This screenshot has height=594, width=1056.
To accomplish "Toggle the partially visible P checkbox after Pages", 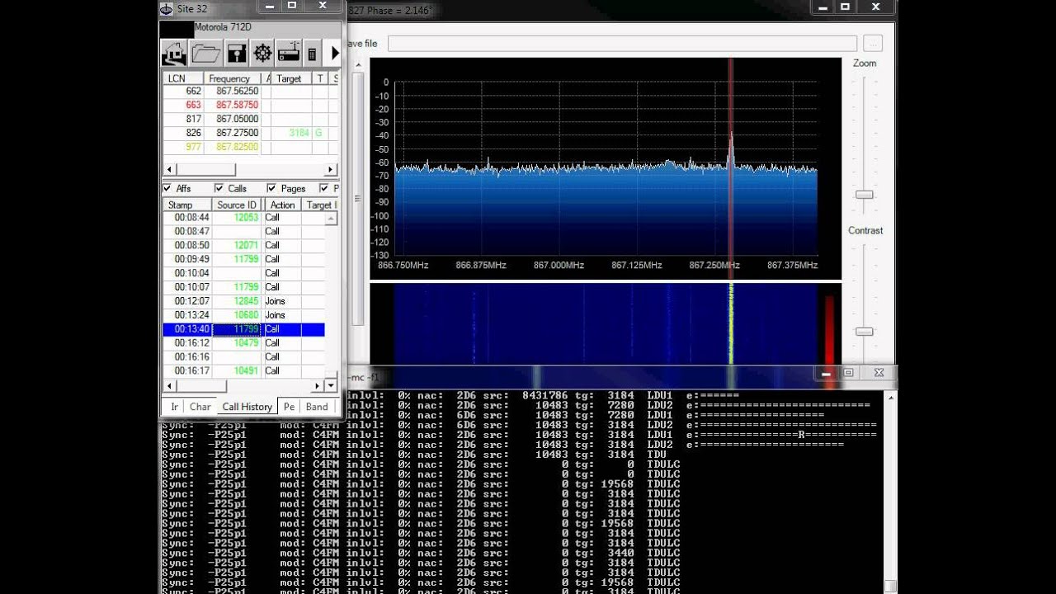I will point(324,188).
